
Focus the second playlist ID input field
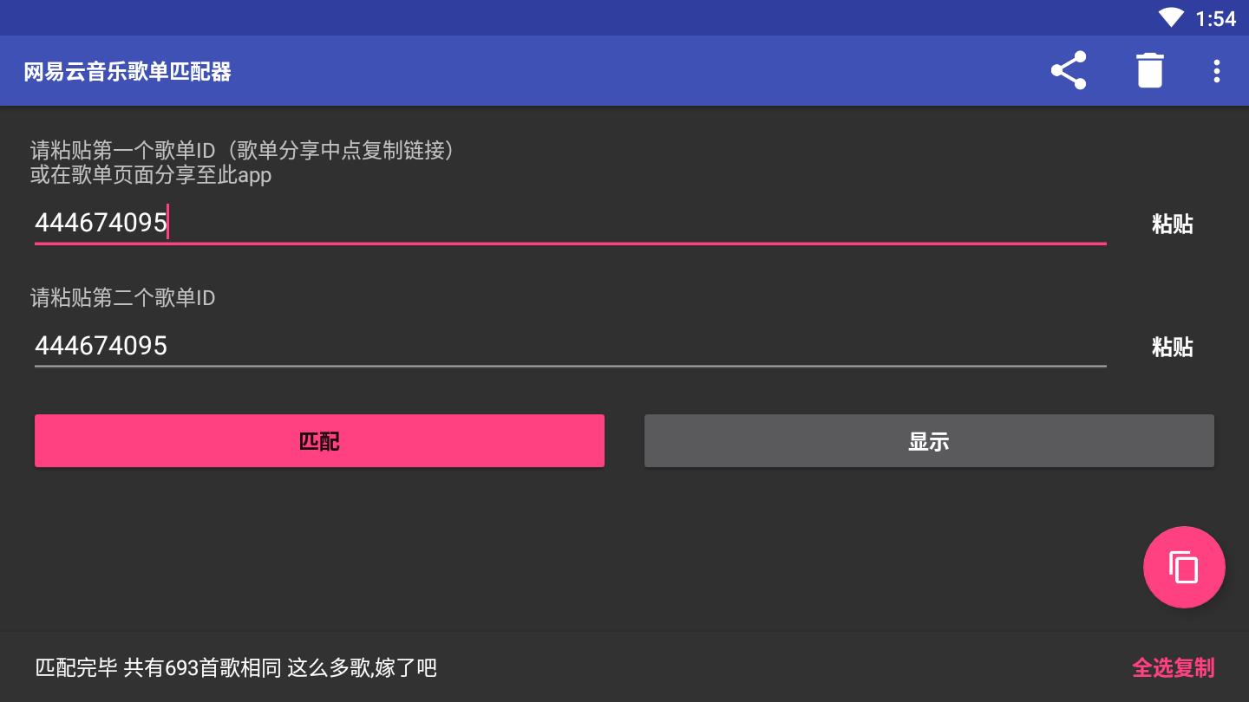point(569,346)
